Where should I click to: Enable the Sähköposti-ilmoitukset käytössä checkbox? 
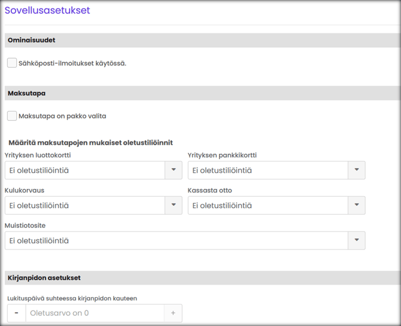click(x=12, y=63)
